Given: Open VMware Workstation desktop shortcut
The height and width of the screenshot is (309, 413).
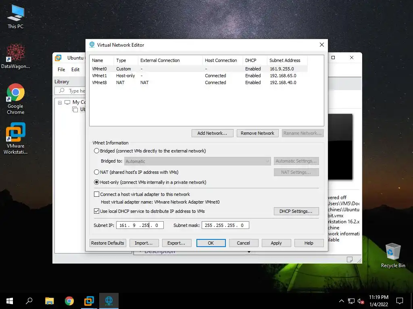Looking at the screenshot, I should click(x=16, y=138).
